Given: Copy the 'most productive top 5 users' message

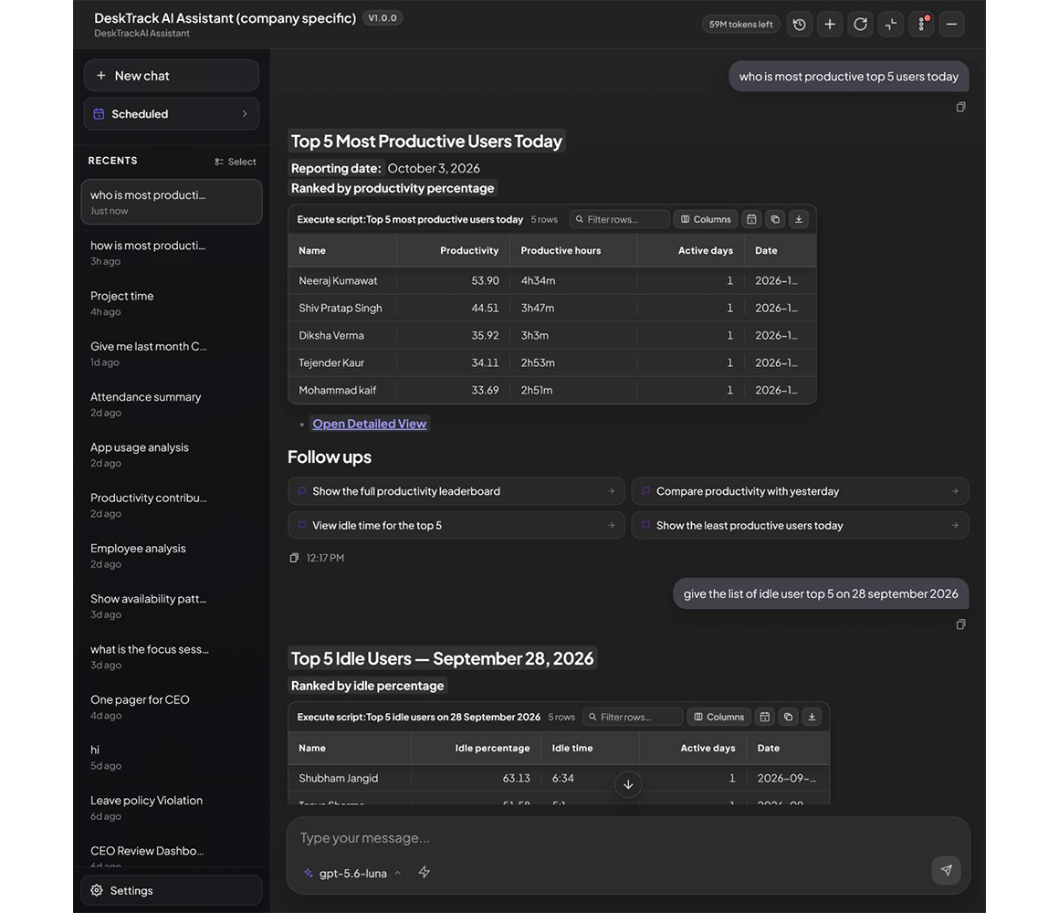Looking at the screenshot, I should [x=960, y=108].
